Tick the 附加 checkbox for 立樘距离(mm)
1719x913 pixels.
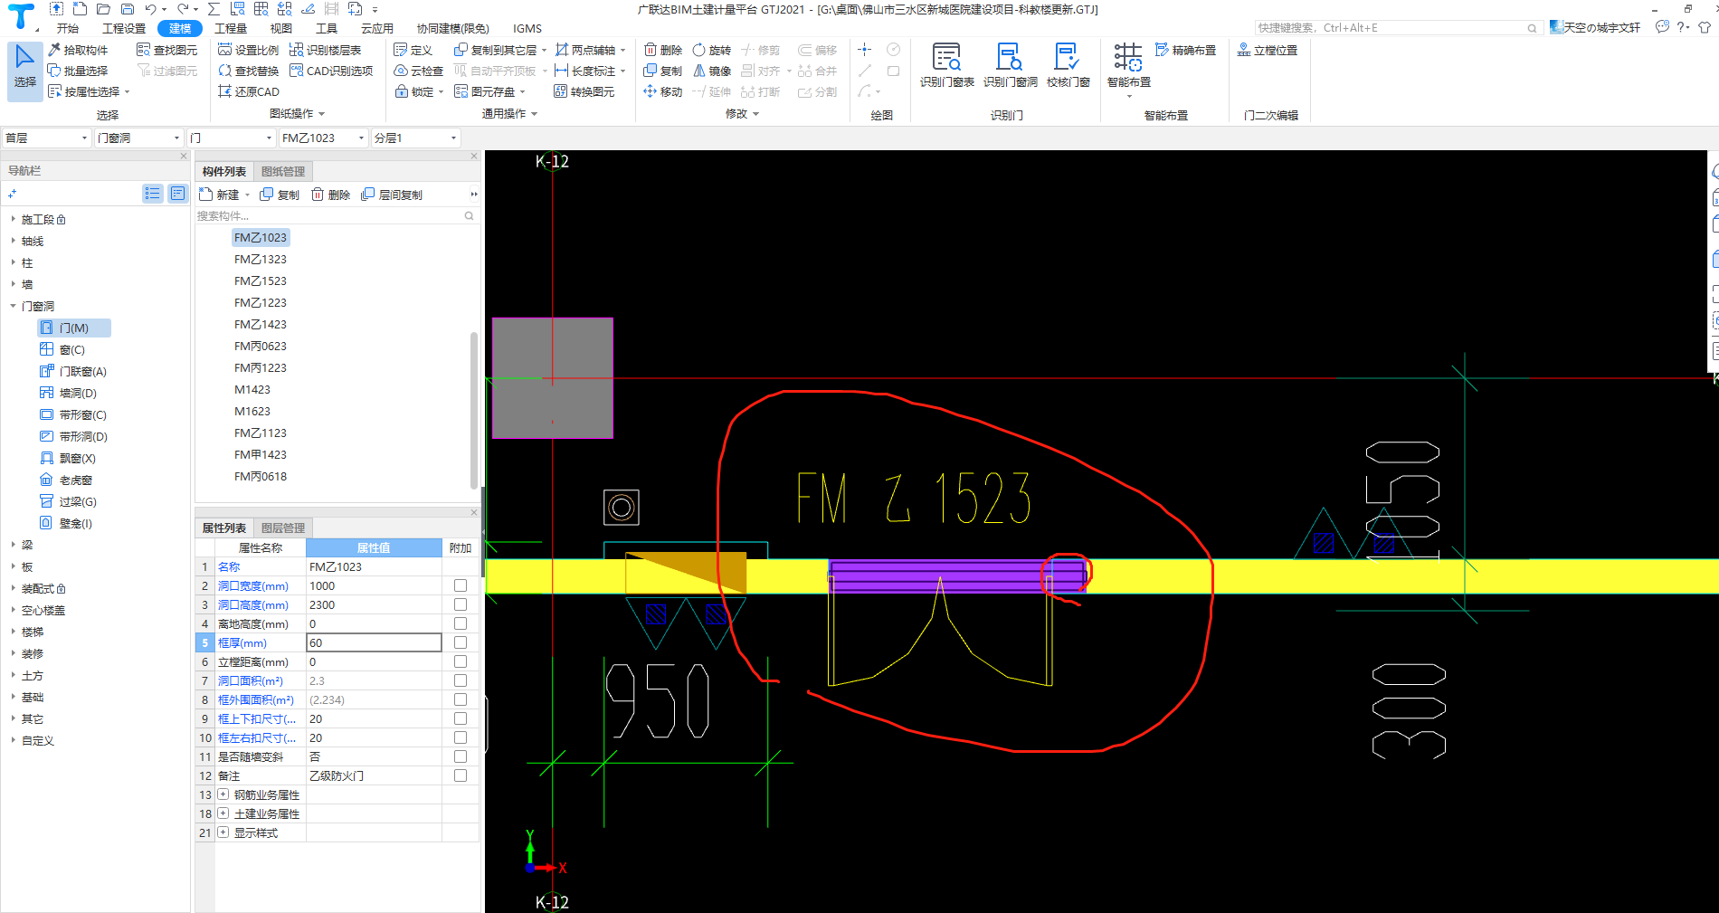[461, 661]
